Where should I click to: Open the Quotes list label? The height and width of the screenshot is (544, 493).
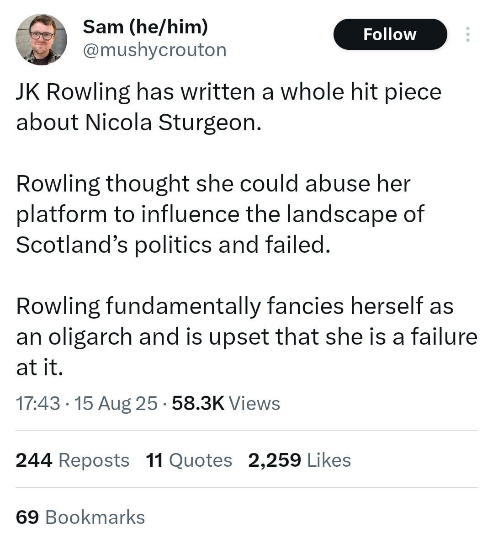pyautogui.click(x=201, y=460)
